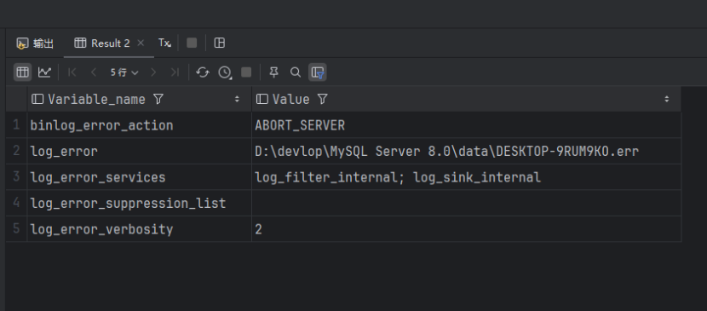Select the ABORT_SERVER value cell
Viewport: 707px width, 311px height.
point(466,125)
